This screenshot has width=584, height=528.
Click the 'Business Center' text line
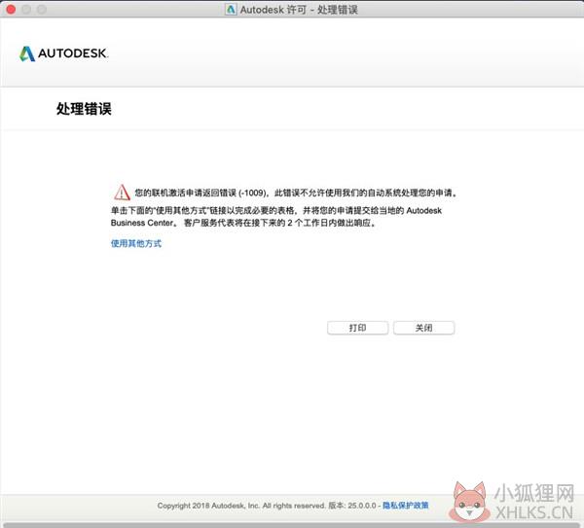(x=243, y=223)
